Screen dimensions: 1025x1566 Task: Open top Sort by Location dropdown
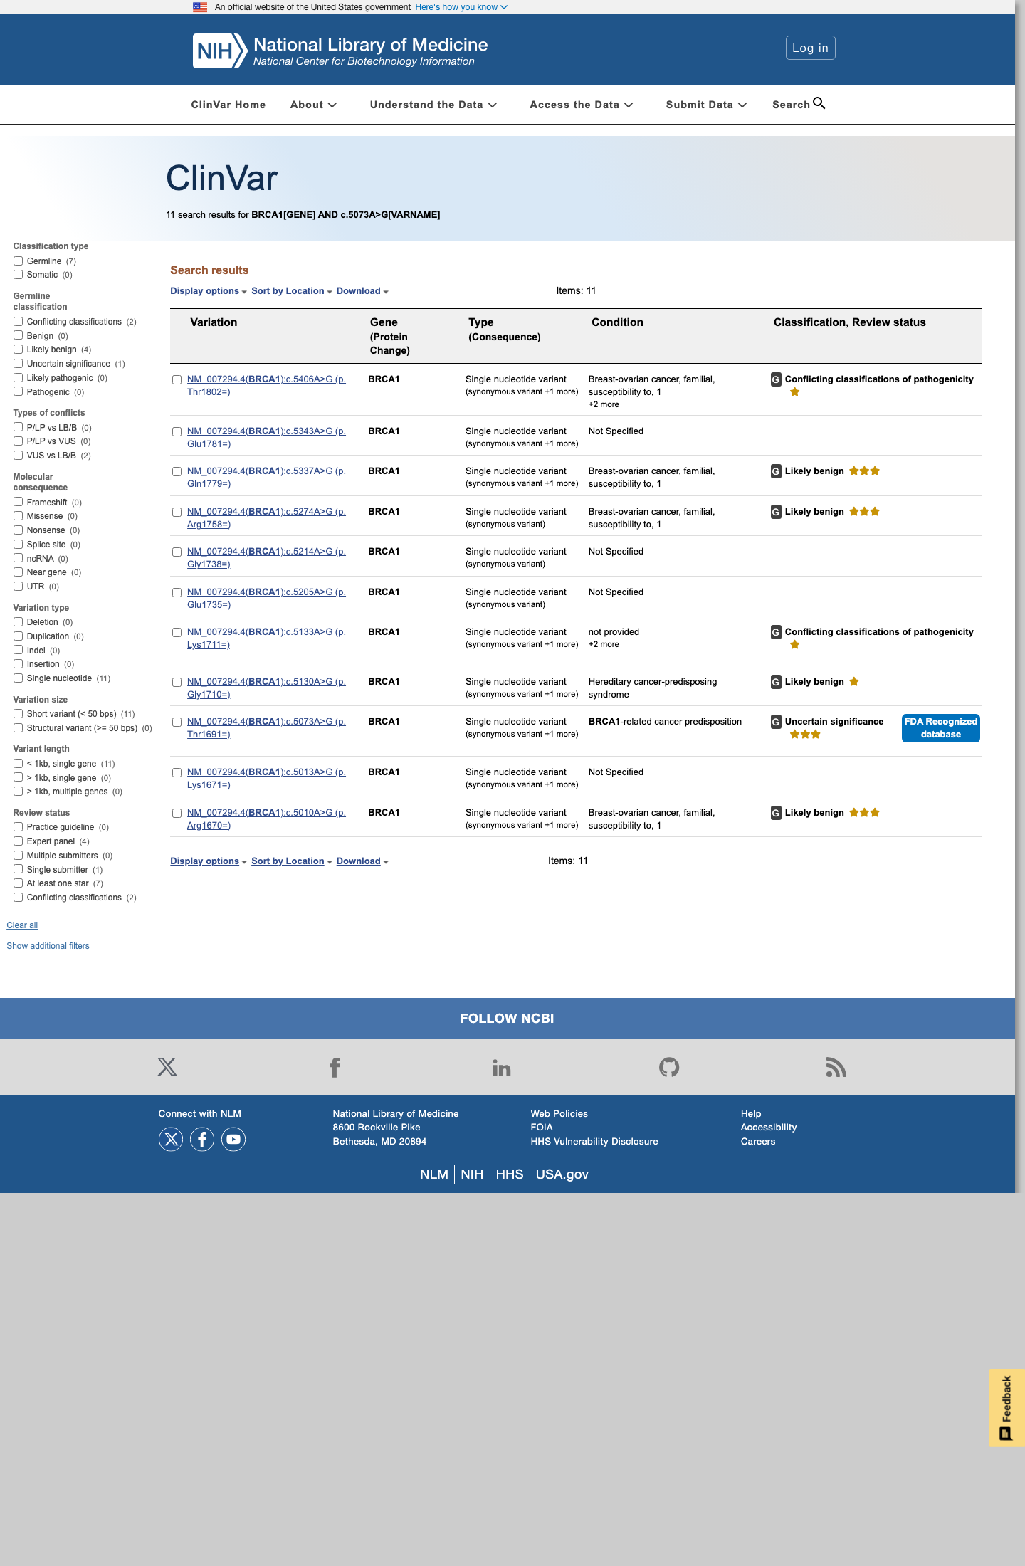pos(292,291)
